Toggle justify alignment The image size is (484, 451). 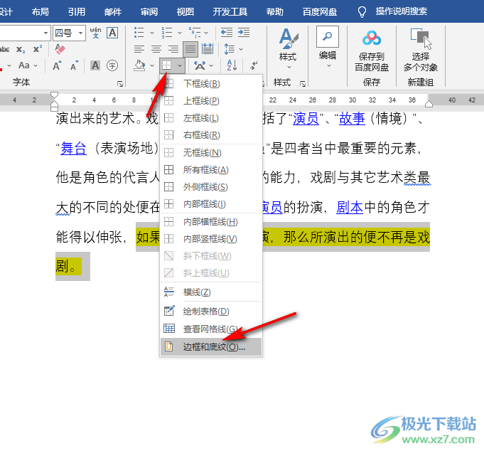click(x=190, y=49)
